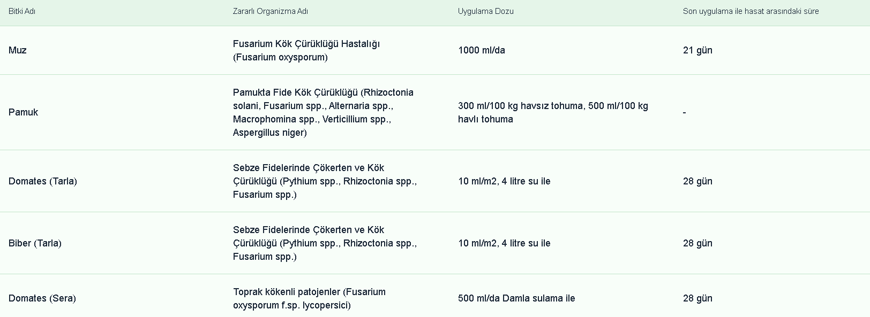Select the Uygulama Dozu column header
Viewport: 870px width, 317px height.
point(485,11)
